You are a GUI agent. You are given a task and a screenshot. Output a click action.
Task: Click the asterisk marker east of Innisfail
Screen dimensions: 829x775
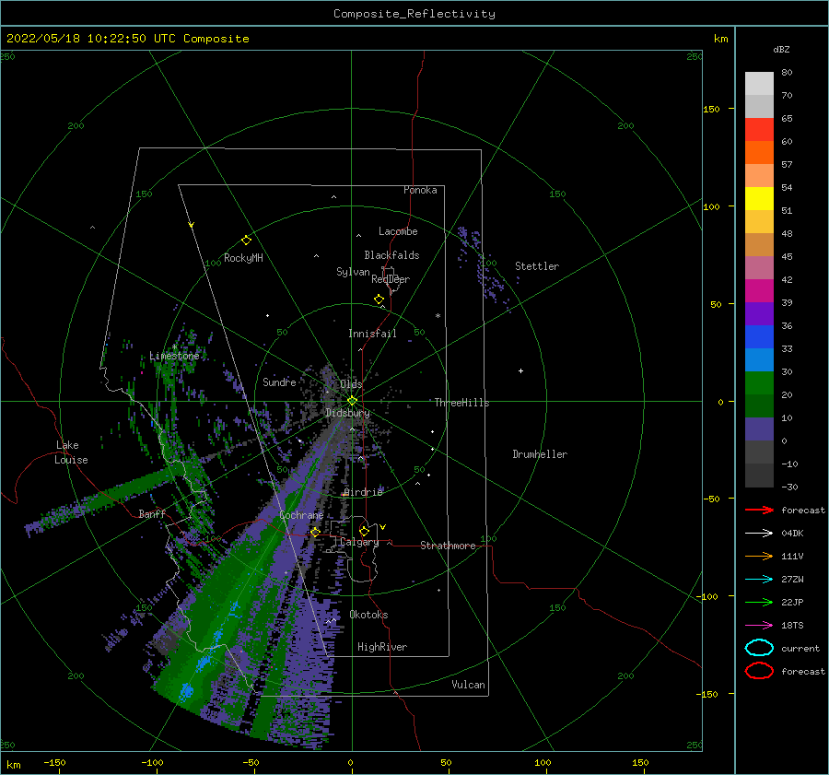[x=438, y=316]
